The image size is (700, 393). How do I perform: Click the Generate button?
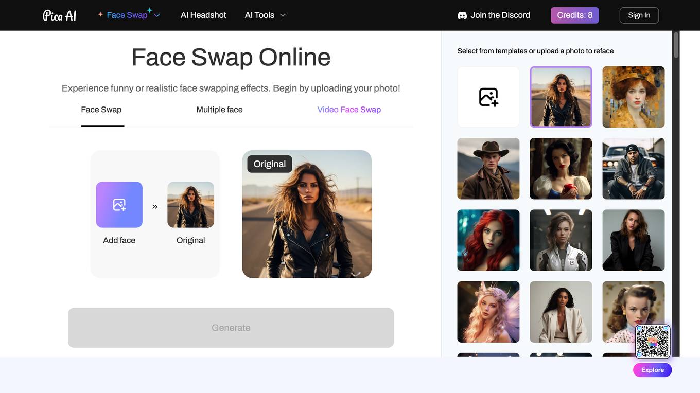coord(231,328)
